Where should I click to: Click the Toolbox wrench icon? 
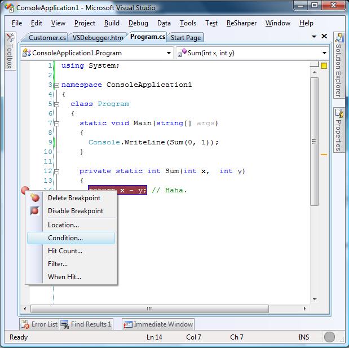click(10, 37)
